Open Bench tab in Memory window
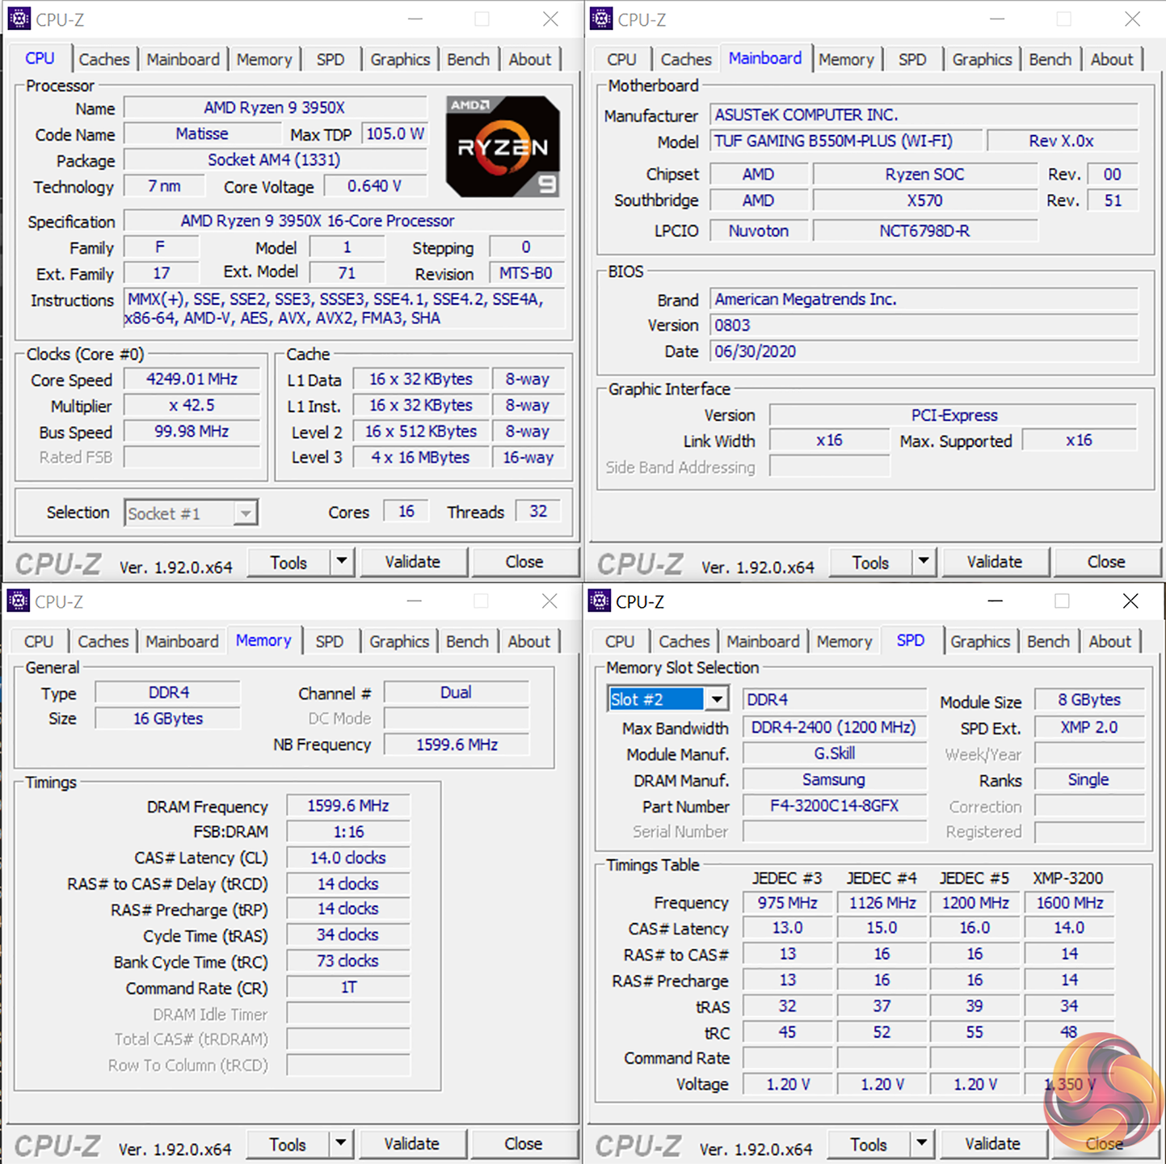The width and height of the screenshot is (1166, 1164). click(x=467, y=642)
